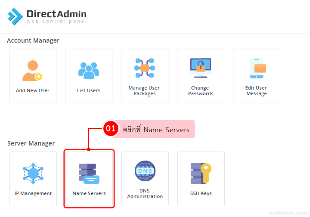
Task: Click the Edit User Message label
Action: point(256,91)
